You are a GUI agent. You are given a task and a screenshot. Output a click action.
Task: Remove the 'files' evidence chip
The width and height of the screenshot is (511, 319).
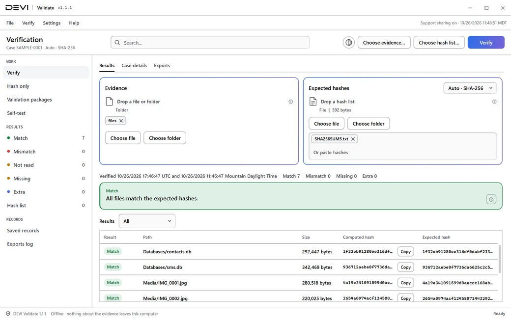(x=121, y=121)
